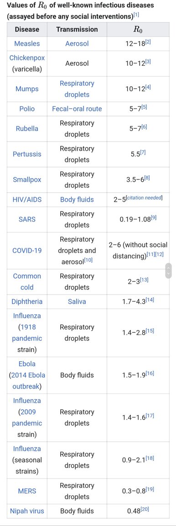Open the Smallpox link
This screenshot has width=176, height=526.
27,179
